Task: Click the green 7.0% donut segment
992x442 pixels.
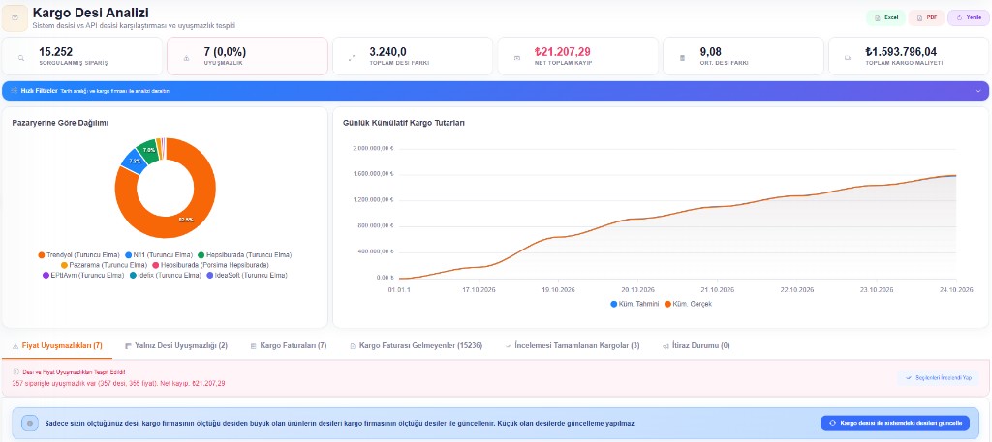Action: coord(147,150)
